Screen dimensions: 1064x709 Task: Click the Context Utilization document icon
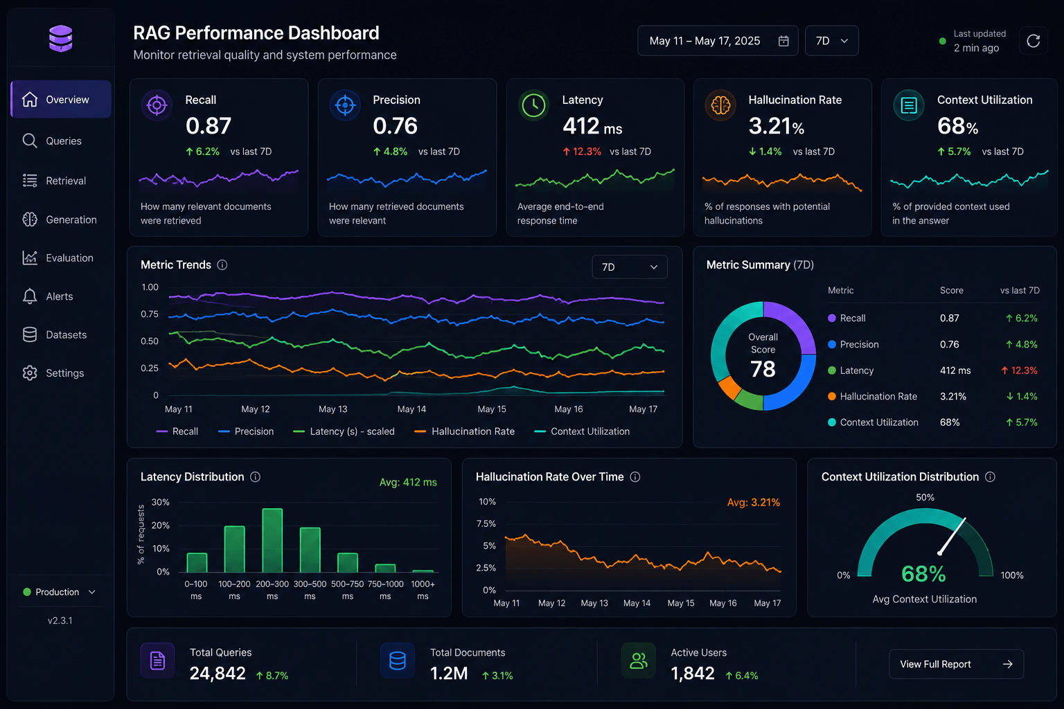click(909, 105)
